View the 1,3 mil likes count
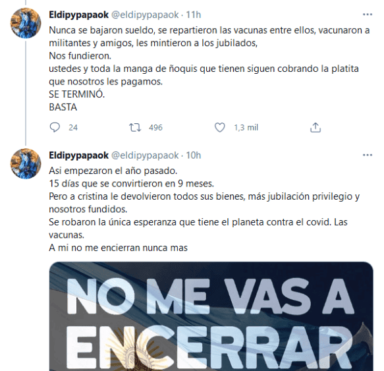The height and width of the screenshot is (371, 384). point(246,128)
